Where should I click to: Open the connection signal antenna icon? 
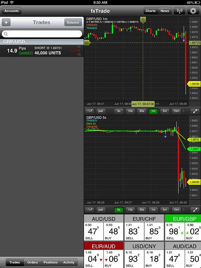[x=180, y=11]
